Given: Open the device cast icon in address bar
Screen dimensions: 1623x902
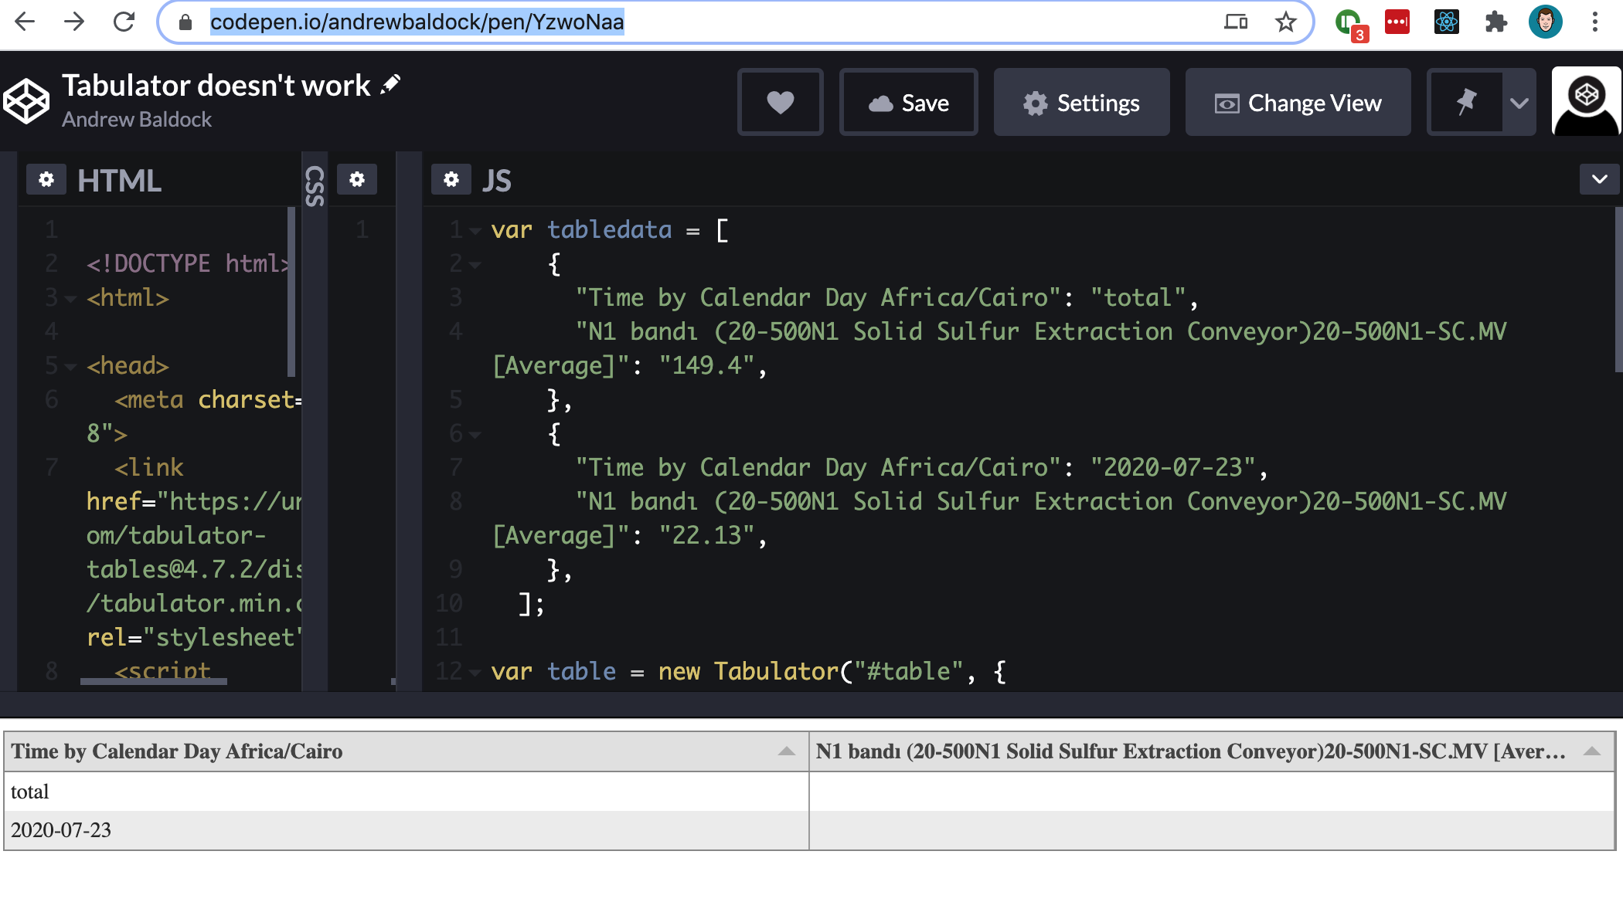Looking at the screenshot, I should point(1236,22).
